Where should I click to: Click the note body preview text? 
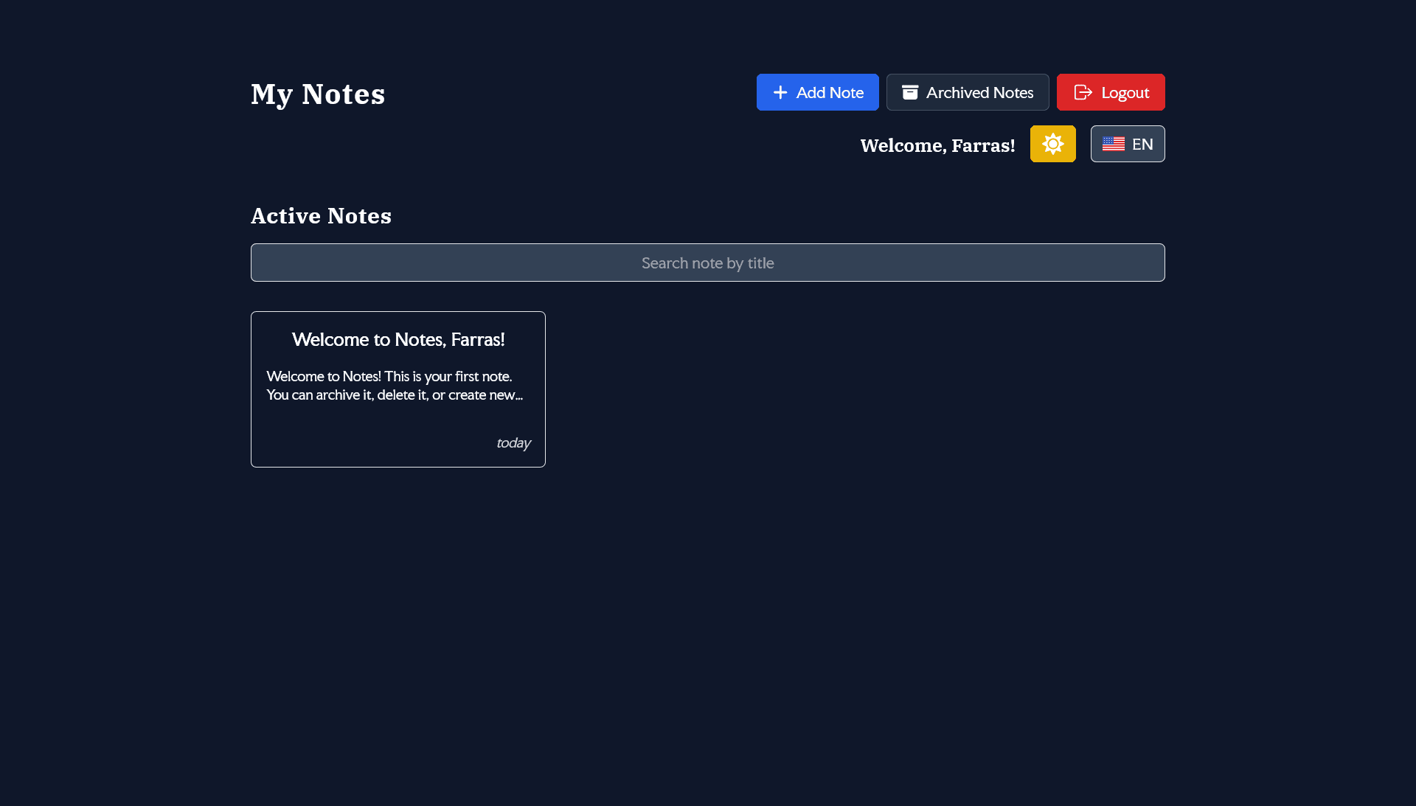pyautogui.click(x=395, y=386)
